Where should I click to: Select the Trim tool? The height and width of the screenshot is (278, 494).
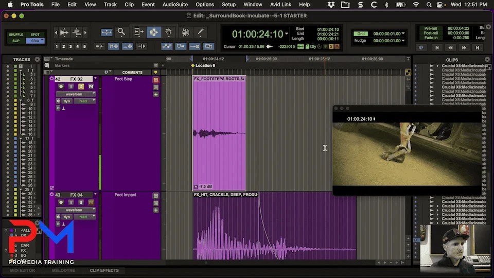click(138, 32)
